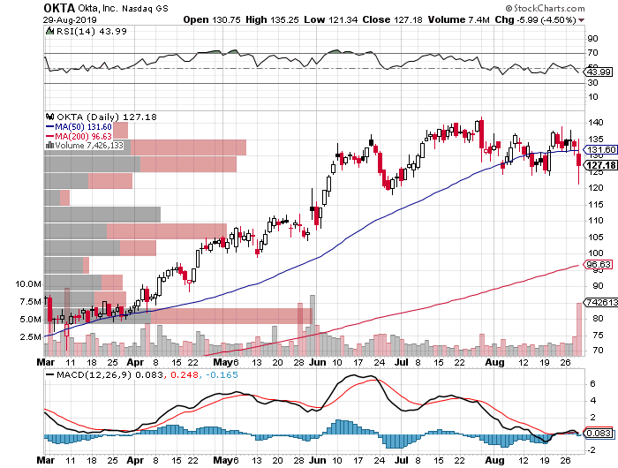The height and width of the screenshot is (468, 618).
Task: Click the candlestick icon beside OKTA (Daily)
Action: tap(50, 117)
